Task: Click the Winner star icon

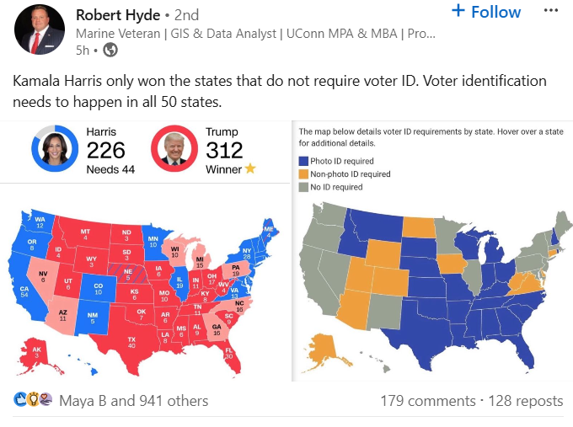Action: coord(250,169)
